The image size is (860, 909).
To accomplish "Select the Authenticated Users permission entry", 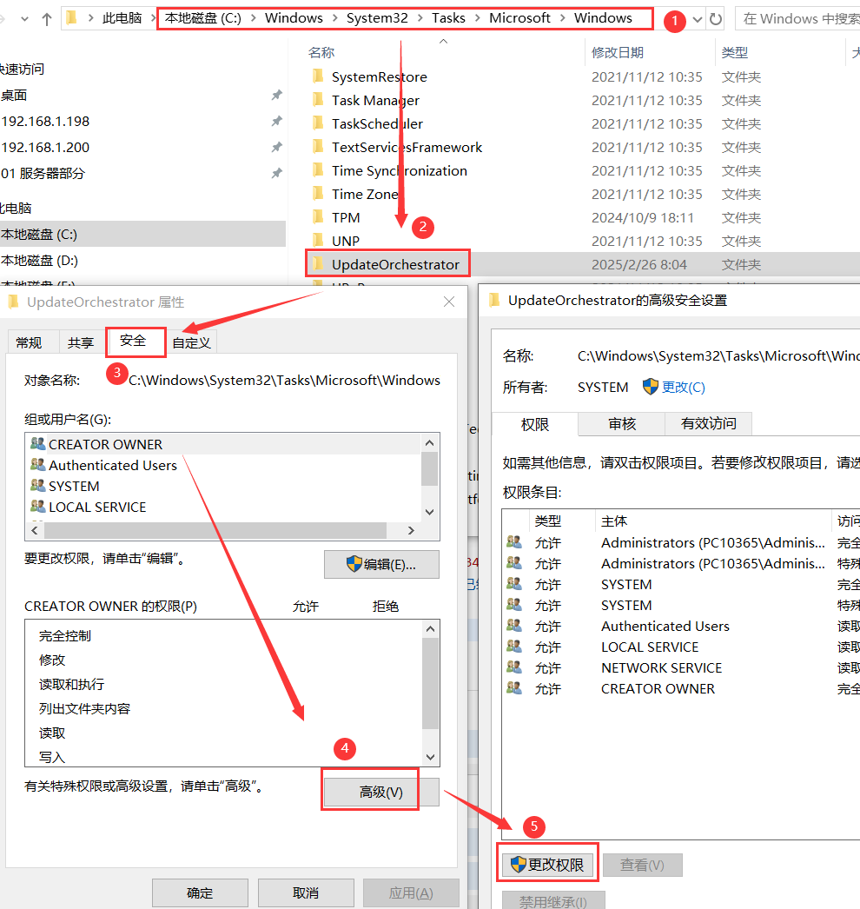I will (x=681, y=626).
